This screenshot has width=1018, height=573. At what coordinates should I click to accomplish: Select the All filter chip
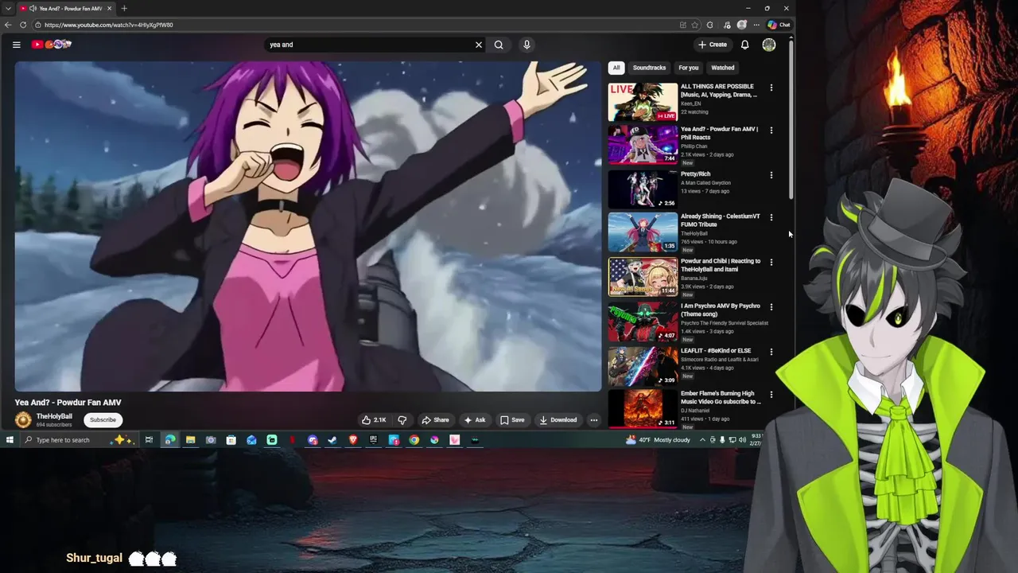(616, 68)
